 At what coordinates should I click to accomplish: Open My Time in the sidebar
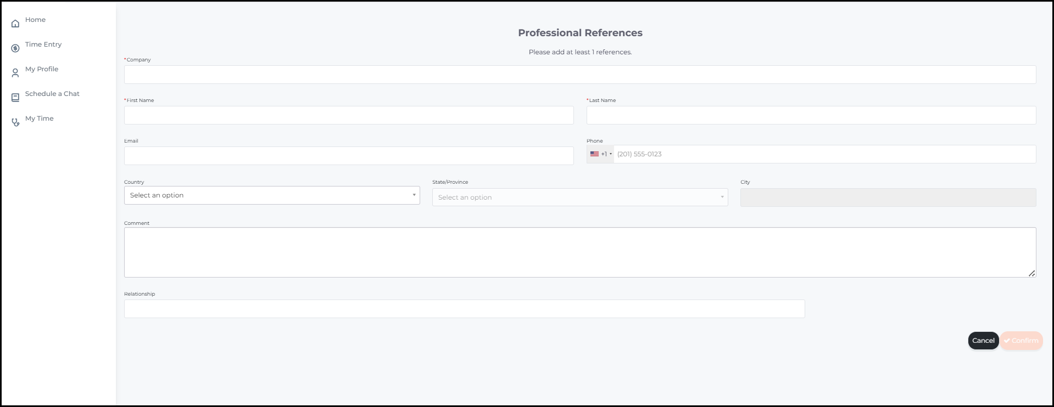pyautogui.click(x=40, y=118)
